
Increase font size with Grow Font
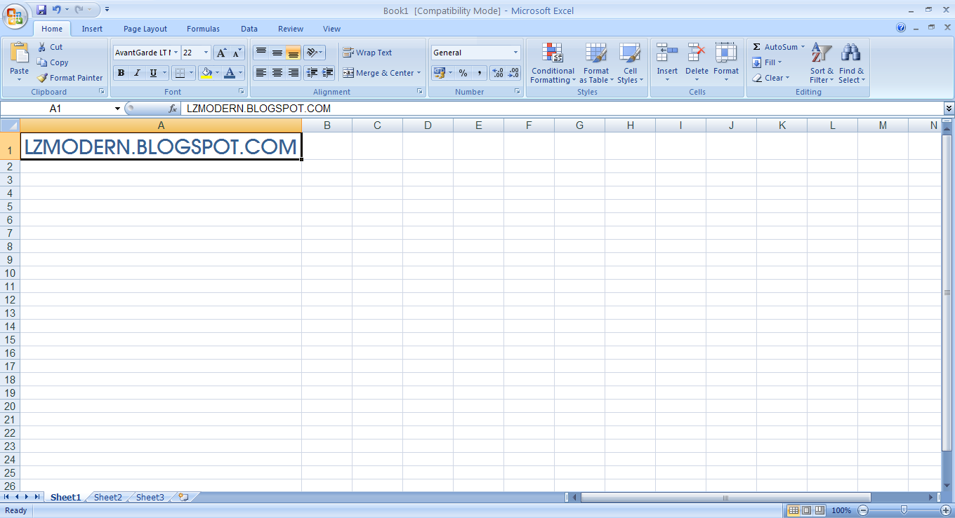click(x=221, y=53)
